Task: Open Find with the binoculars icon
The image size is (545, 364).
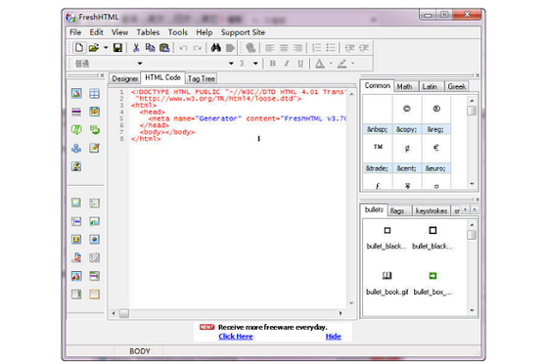Action: (x=216, y=48)
